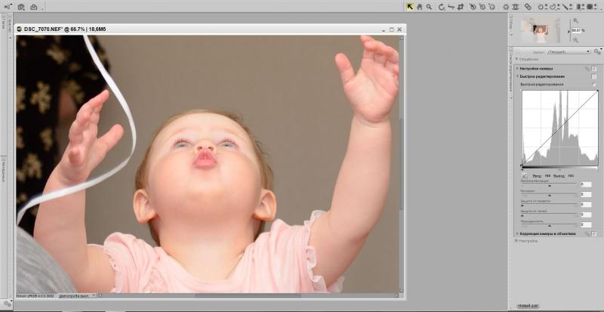Choose the Straighten tool

point(451,7)
